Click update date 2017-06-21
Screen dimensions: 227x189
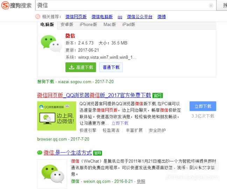(88, 50)
